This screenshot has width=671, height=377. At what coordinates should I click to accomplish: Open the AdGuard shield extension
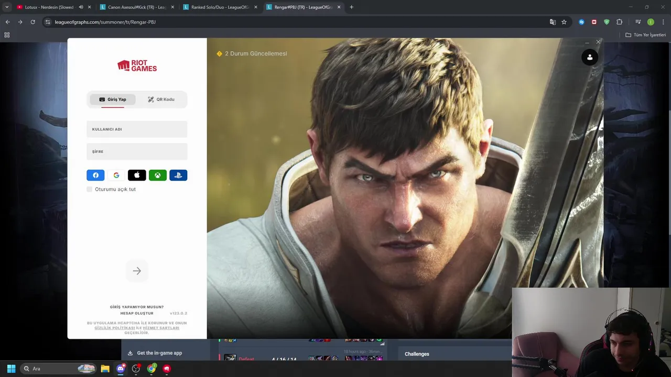point(607,22)
